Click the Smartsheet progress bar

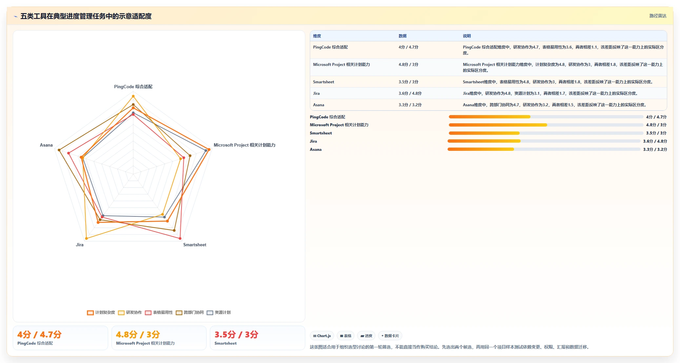pos(546,133)
